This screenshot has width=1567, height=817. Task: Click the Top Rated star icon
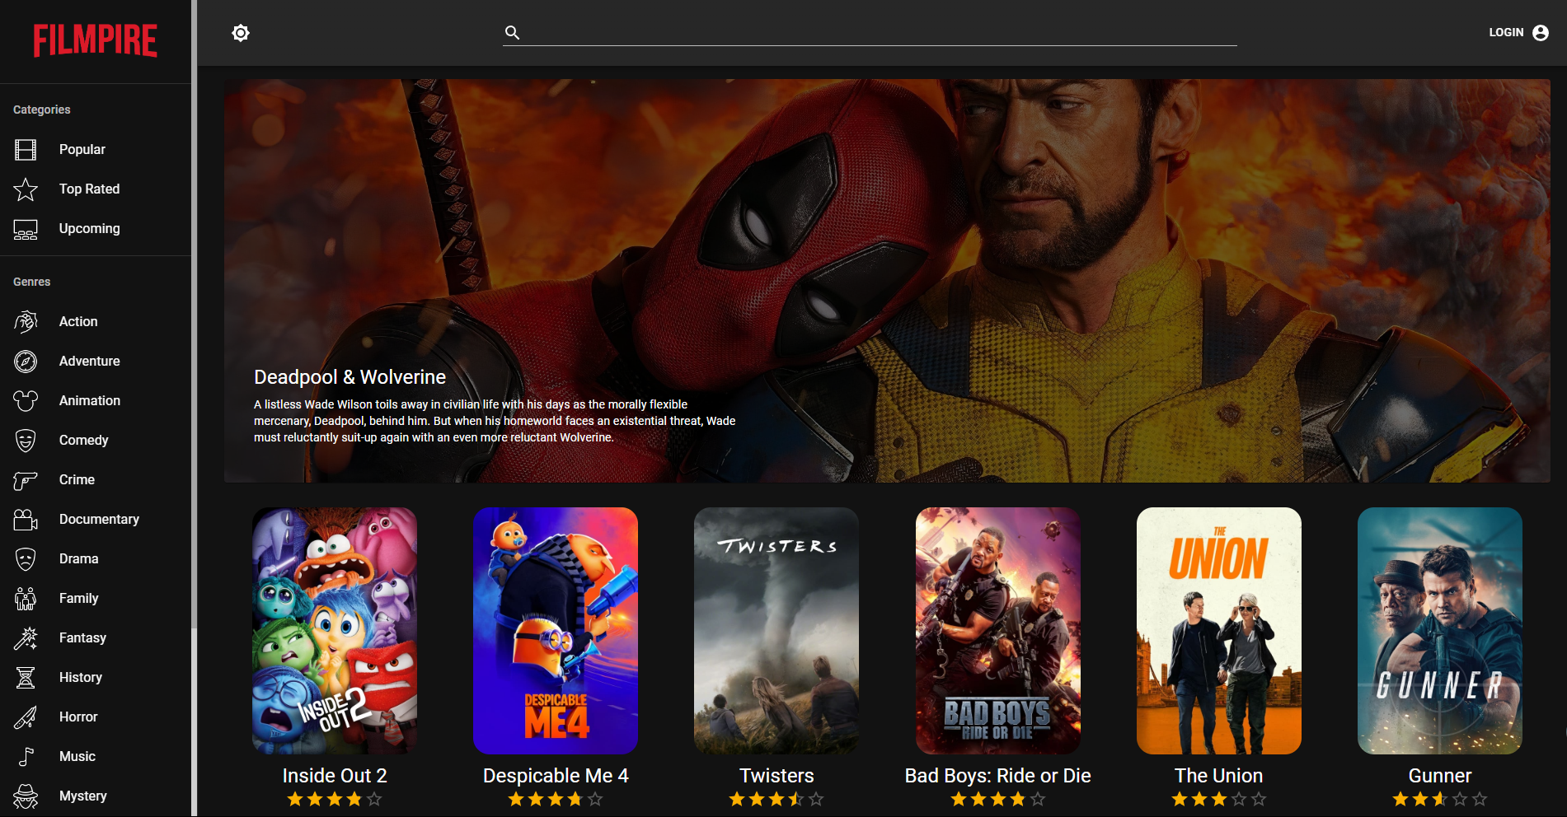[26, 189]
